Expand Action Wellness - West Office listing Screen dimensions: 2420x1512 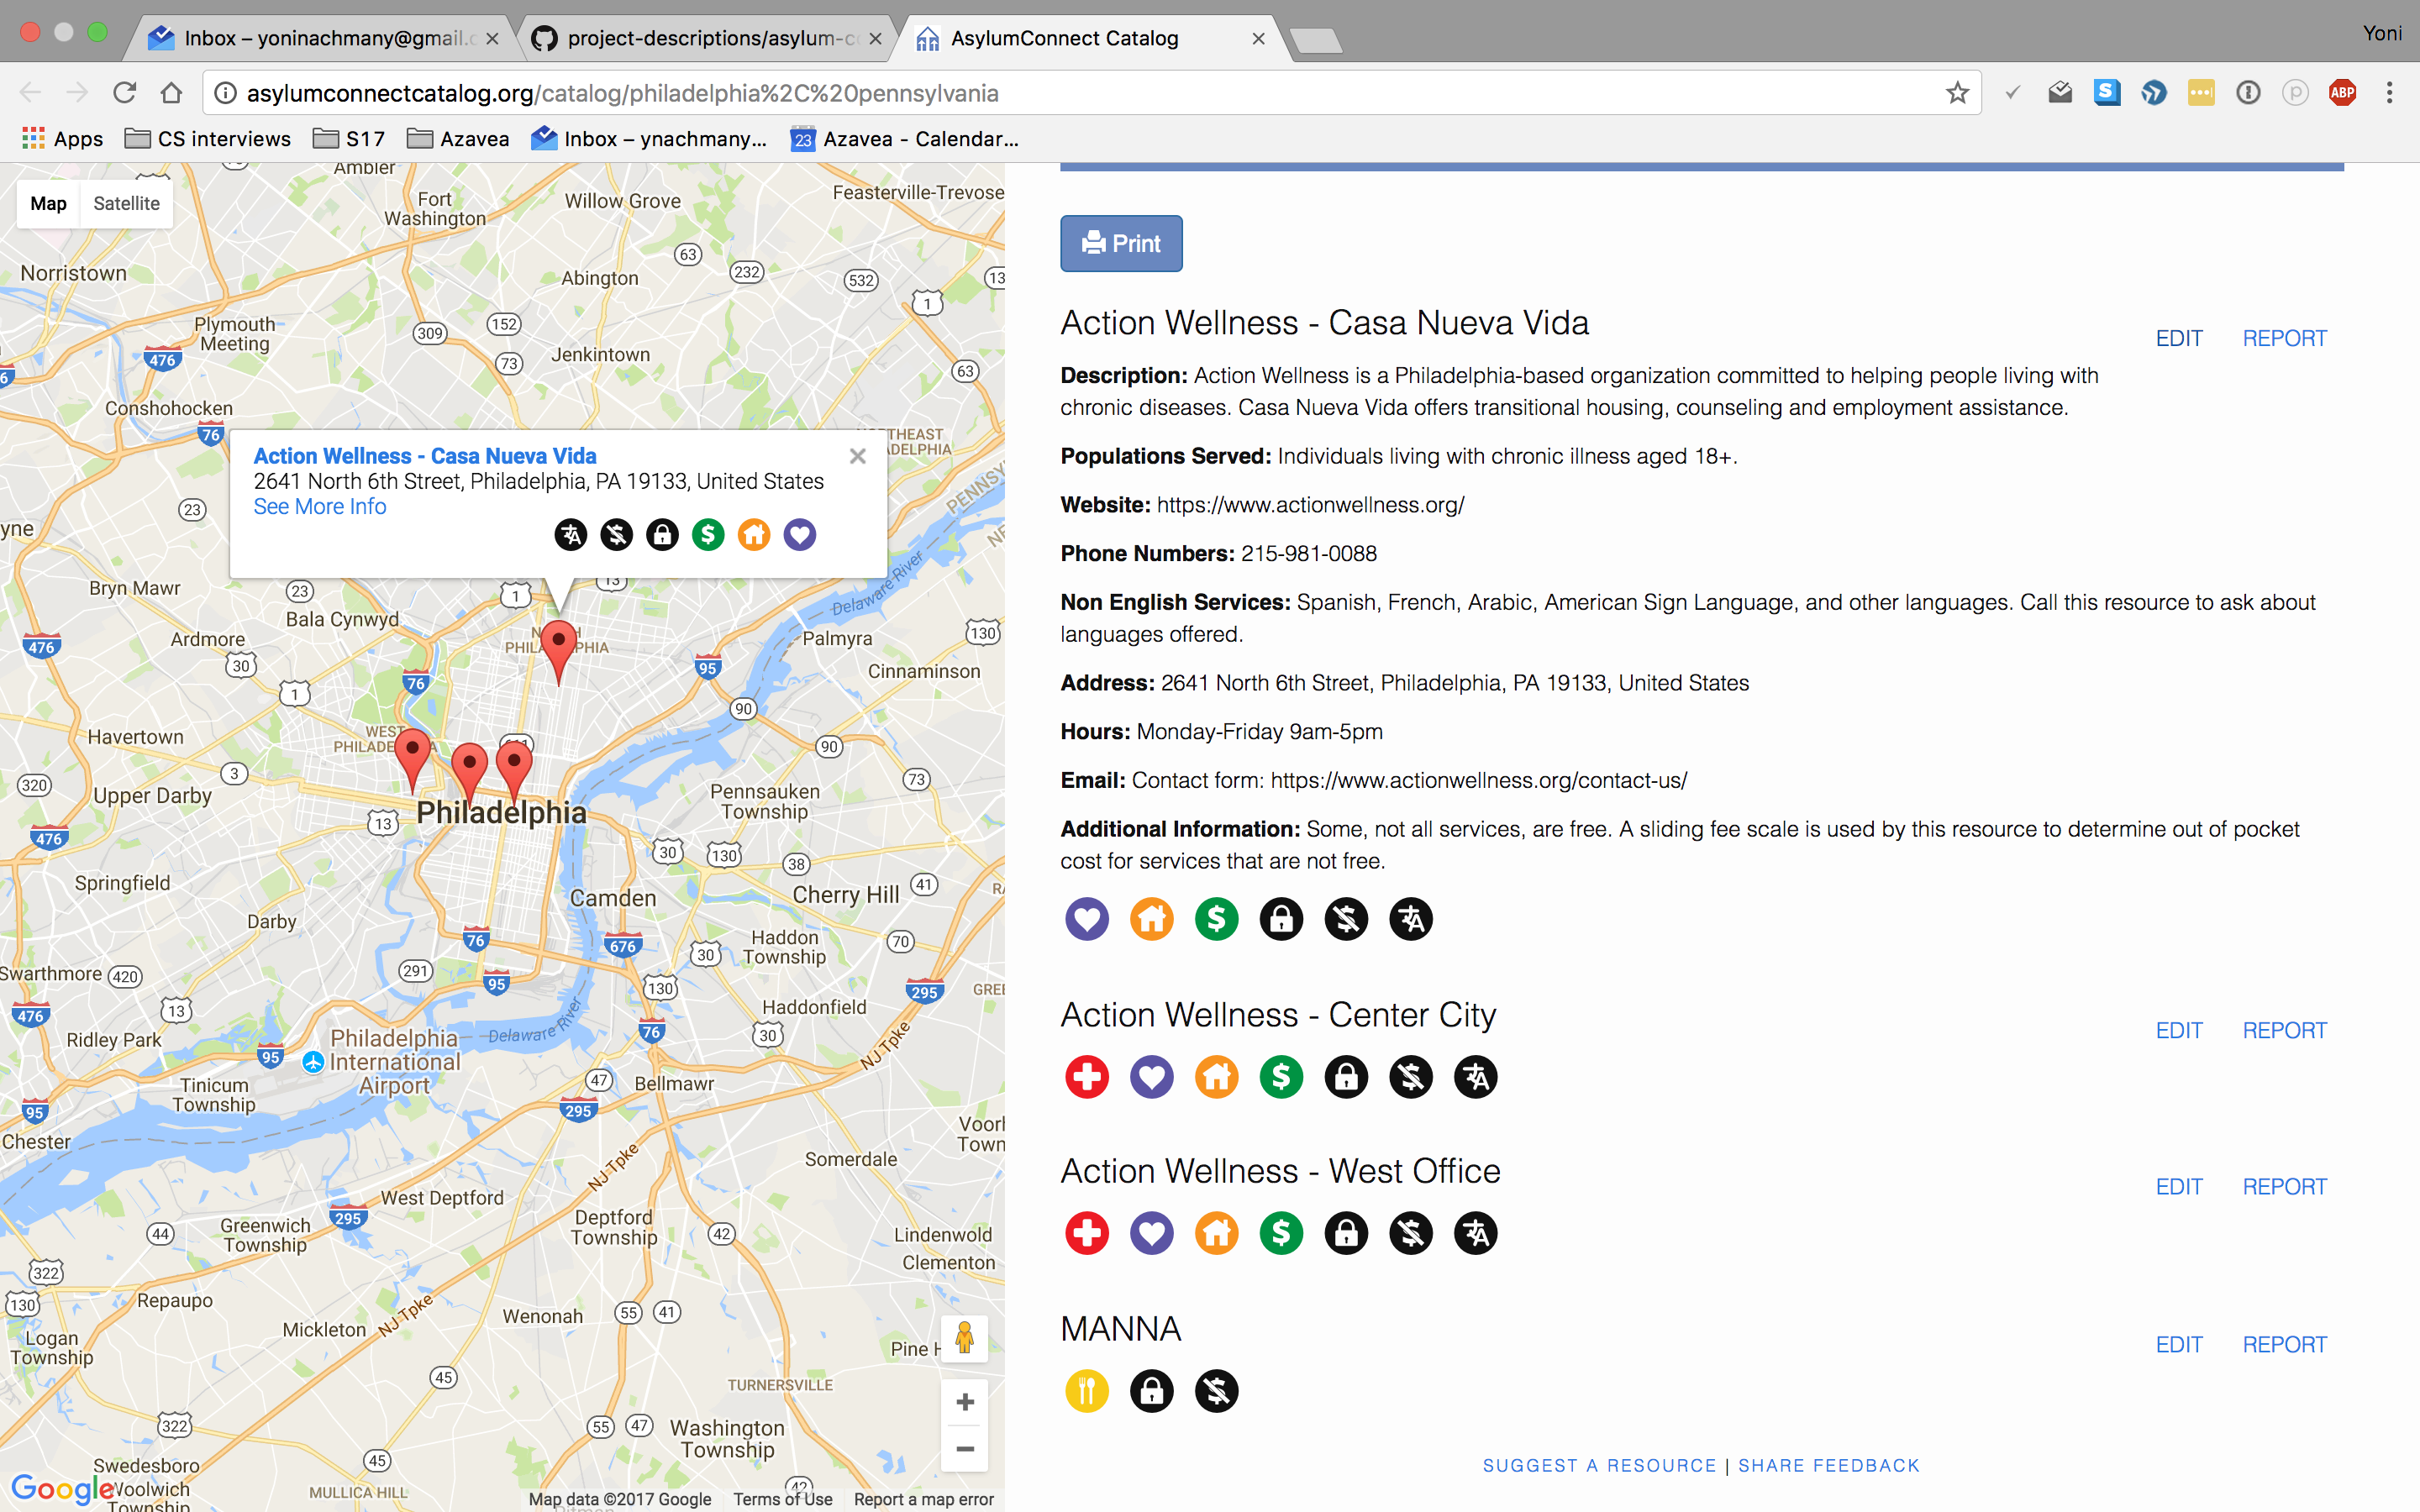tap(1280, 1171)
